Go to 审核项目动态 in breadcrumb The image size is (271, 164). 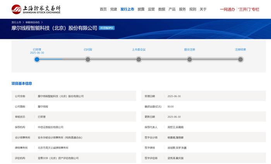pyautogui.click(x=33, y=22)
